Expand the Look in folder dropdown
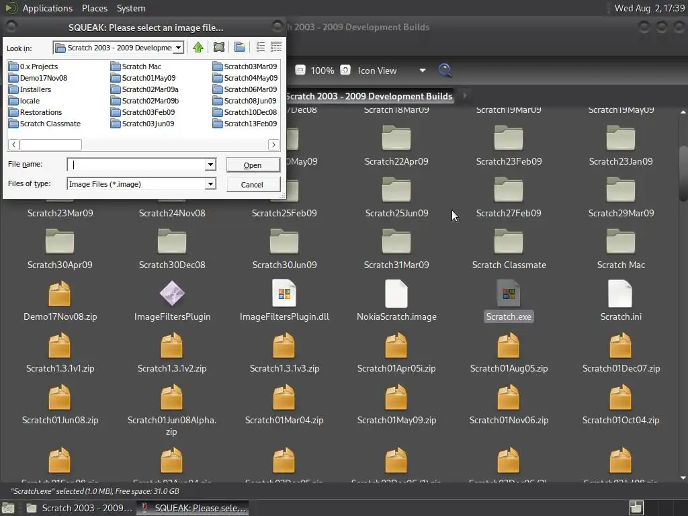688x516 pixels. pos(178,48)
